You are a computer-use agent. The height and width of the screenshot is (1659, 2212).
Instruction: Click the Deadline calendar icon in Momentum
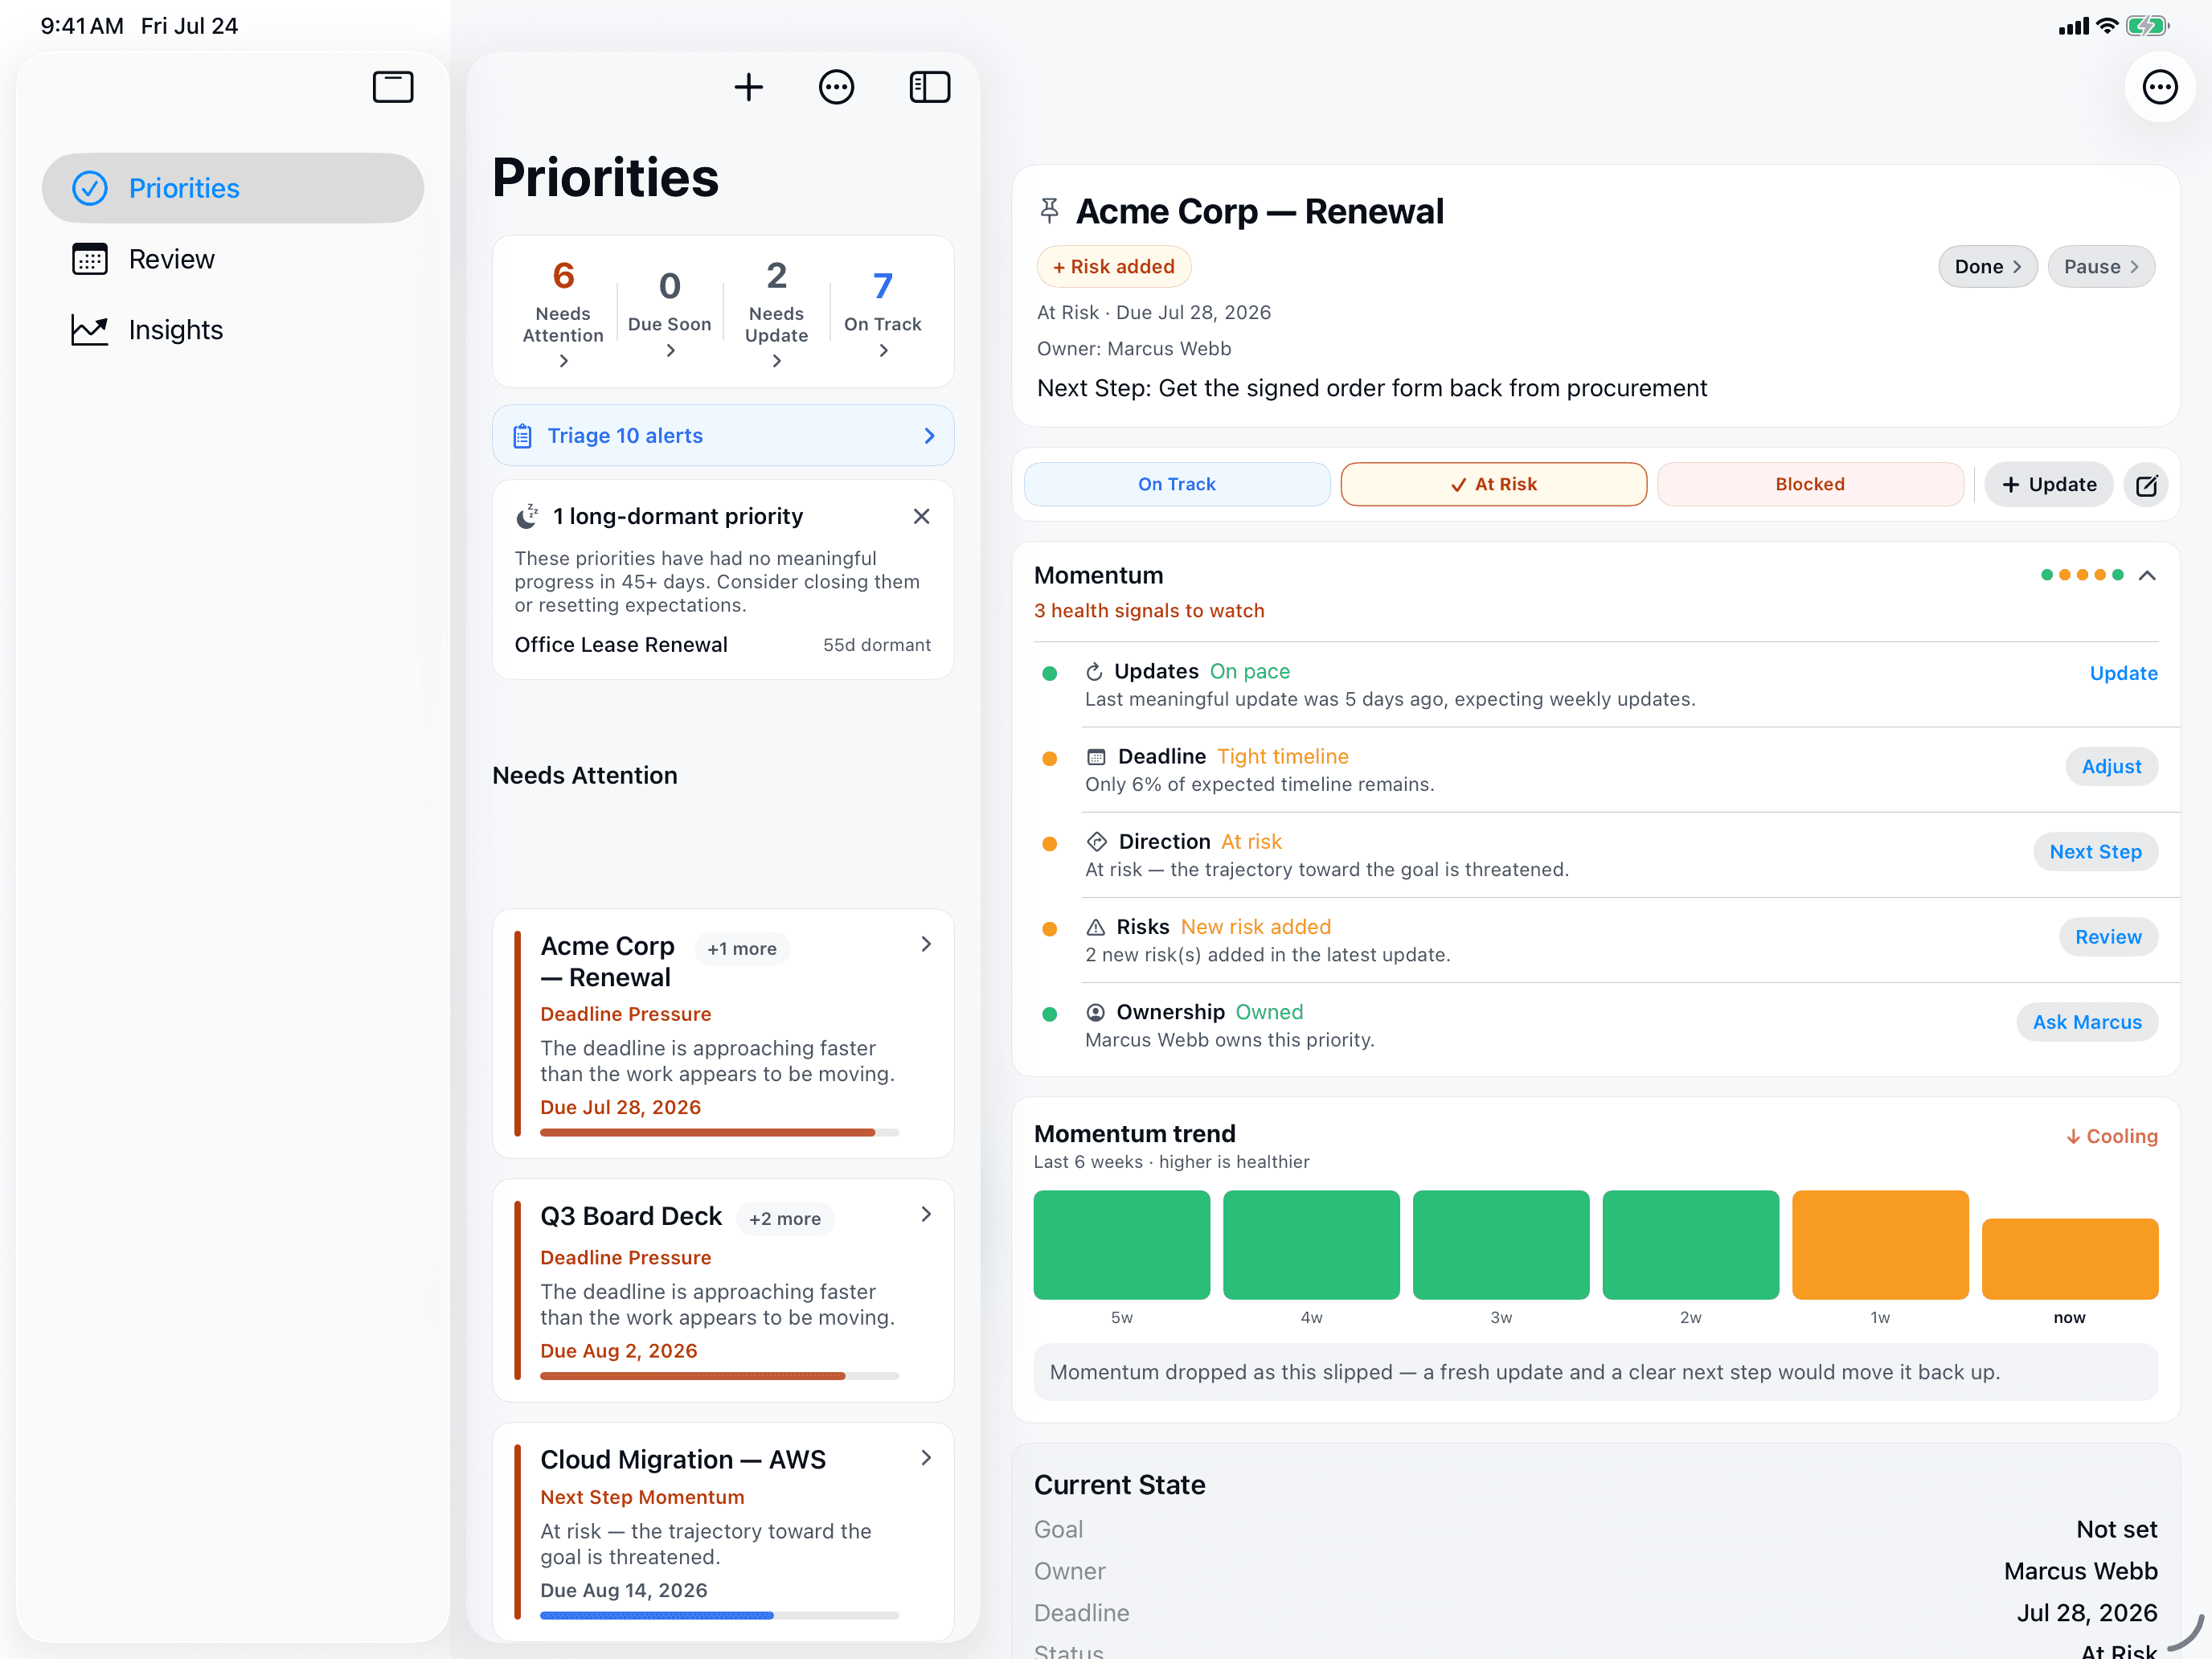tap(1096, 757)
